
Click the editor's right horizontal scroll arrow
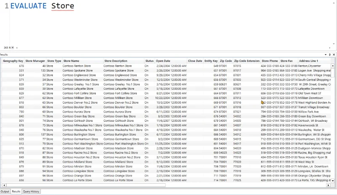point(330,48)
